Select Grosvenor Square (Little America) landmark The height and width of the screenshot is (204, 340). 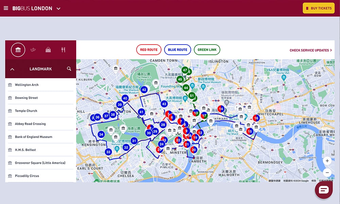click(x=40, y=163)
